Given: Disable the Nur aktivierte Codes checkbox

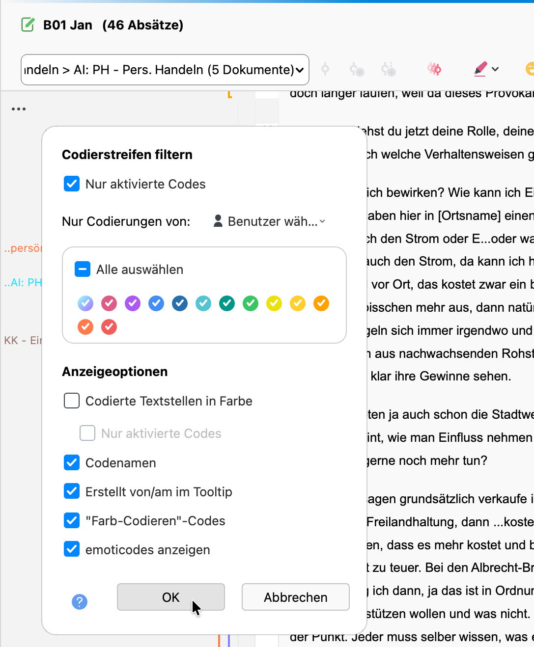Looking at the screenshot, I should (x=72, y=184).
